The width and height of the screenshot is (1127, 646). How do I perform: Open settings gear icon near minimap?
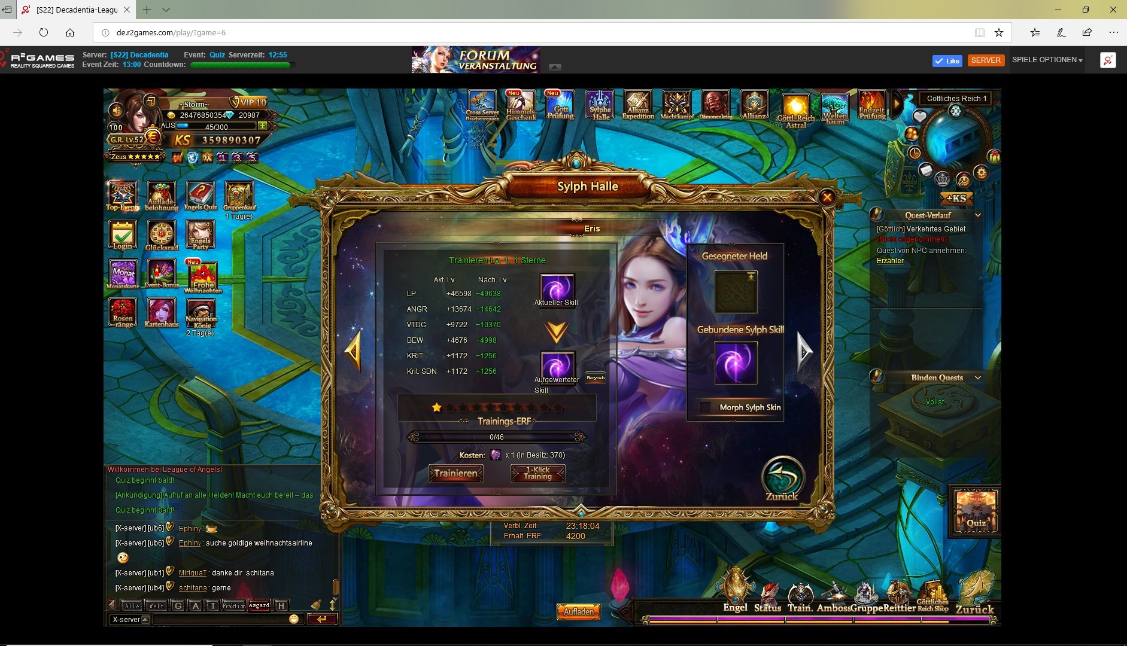[981, 173]
